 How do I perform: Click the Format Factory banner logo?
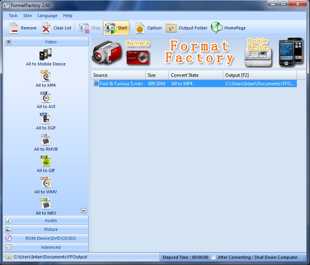point(199,52)
